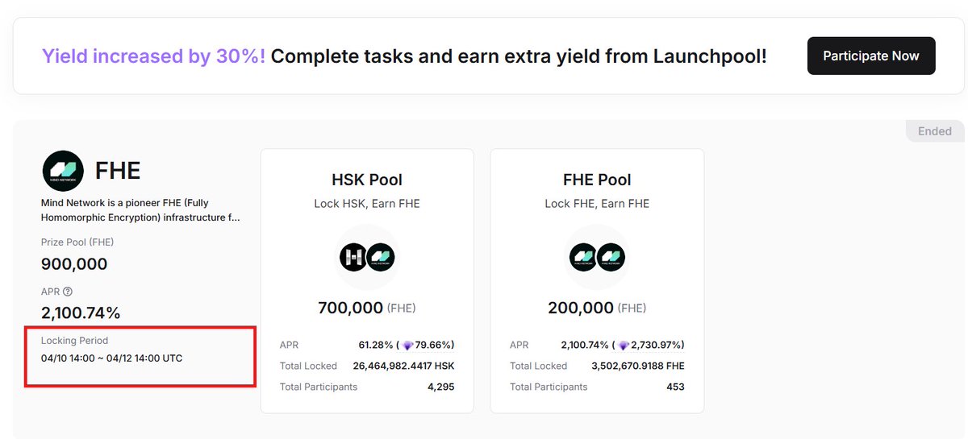Click the 700,000 (FHE) amount
This screenshot has width=968, height=439.
tap(367, 308)
